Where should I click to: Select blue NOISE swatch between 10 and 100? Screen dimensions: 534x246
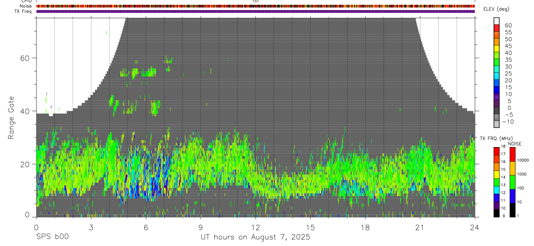point(512,196)
